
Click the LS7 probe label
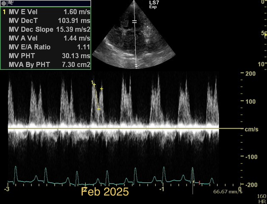click(153, 3)
